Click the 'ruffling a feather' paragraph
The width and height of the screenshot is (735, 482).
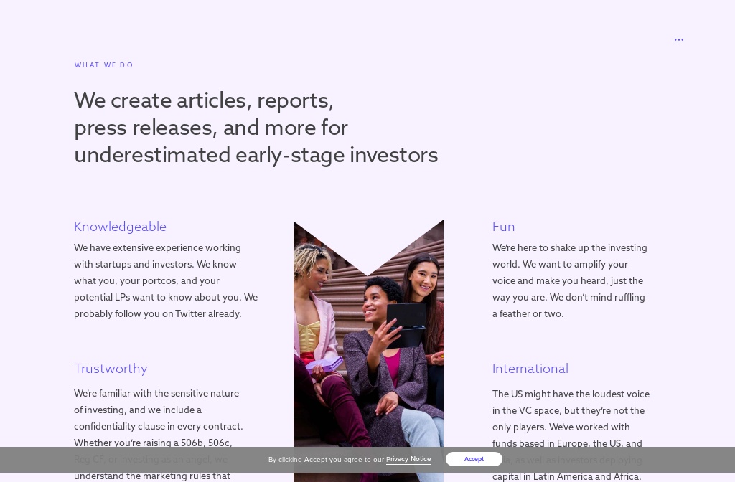coord(569,280)
